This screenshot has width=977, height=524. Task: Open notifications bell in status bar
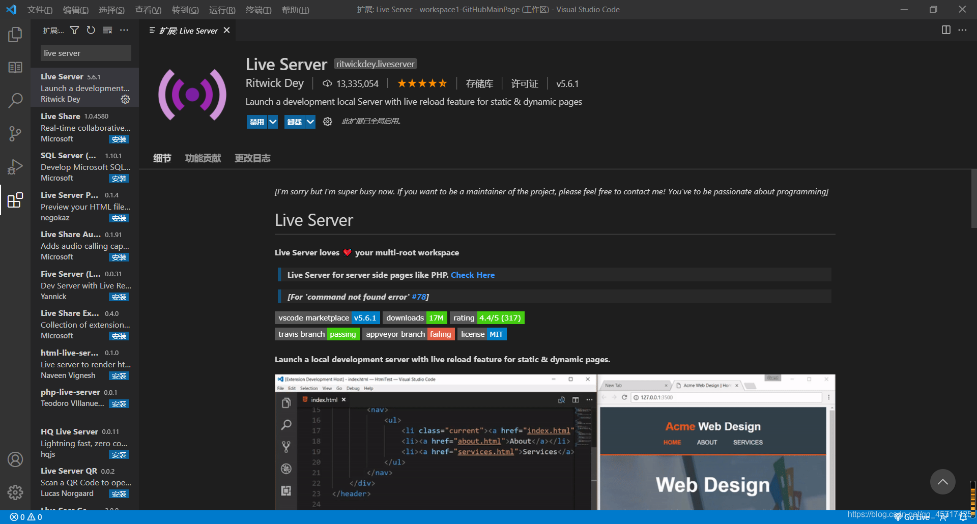pos(963,517)
